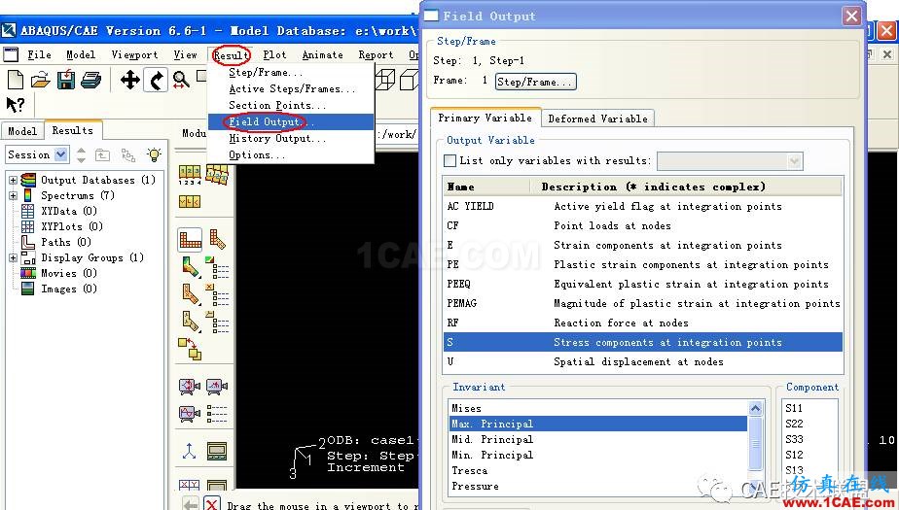Click the red X cancel icon in prompt area
Screen dimensions: 899x510
(212, 504)
